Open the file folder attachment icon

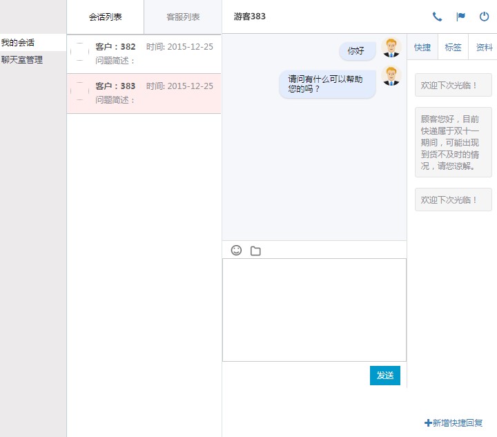tap(255, 251)
